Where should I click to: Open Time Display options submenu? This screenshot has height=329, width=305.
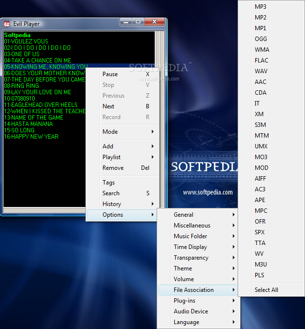[x=198, y=247]
